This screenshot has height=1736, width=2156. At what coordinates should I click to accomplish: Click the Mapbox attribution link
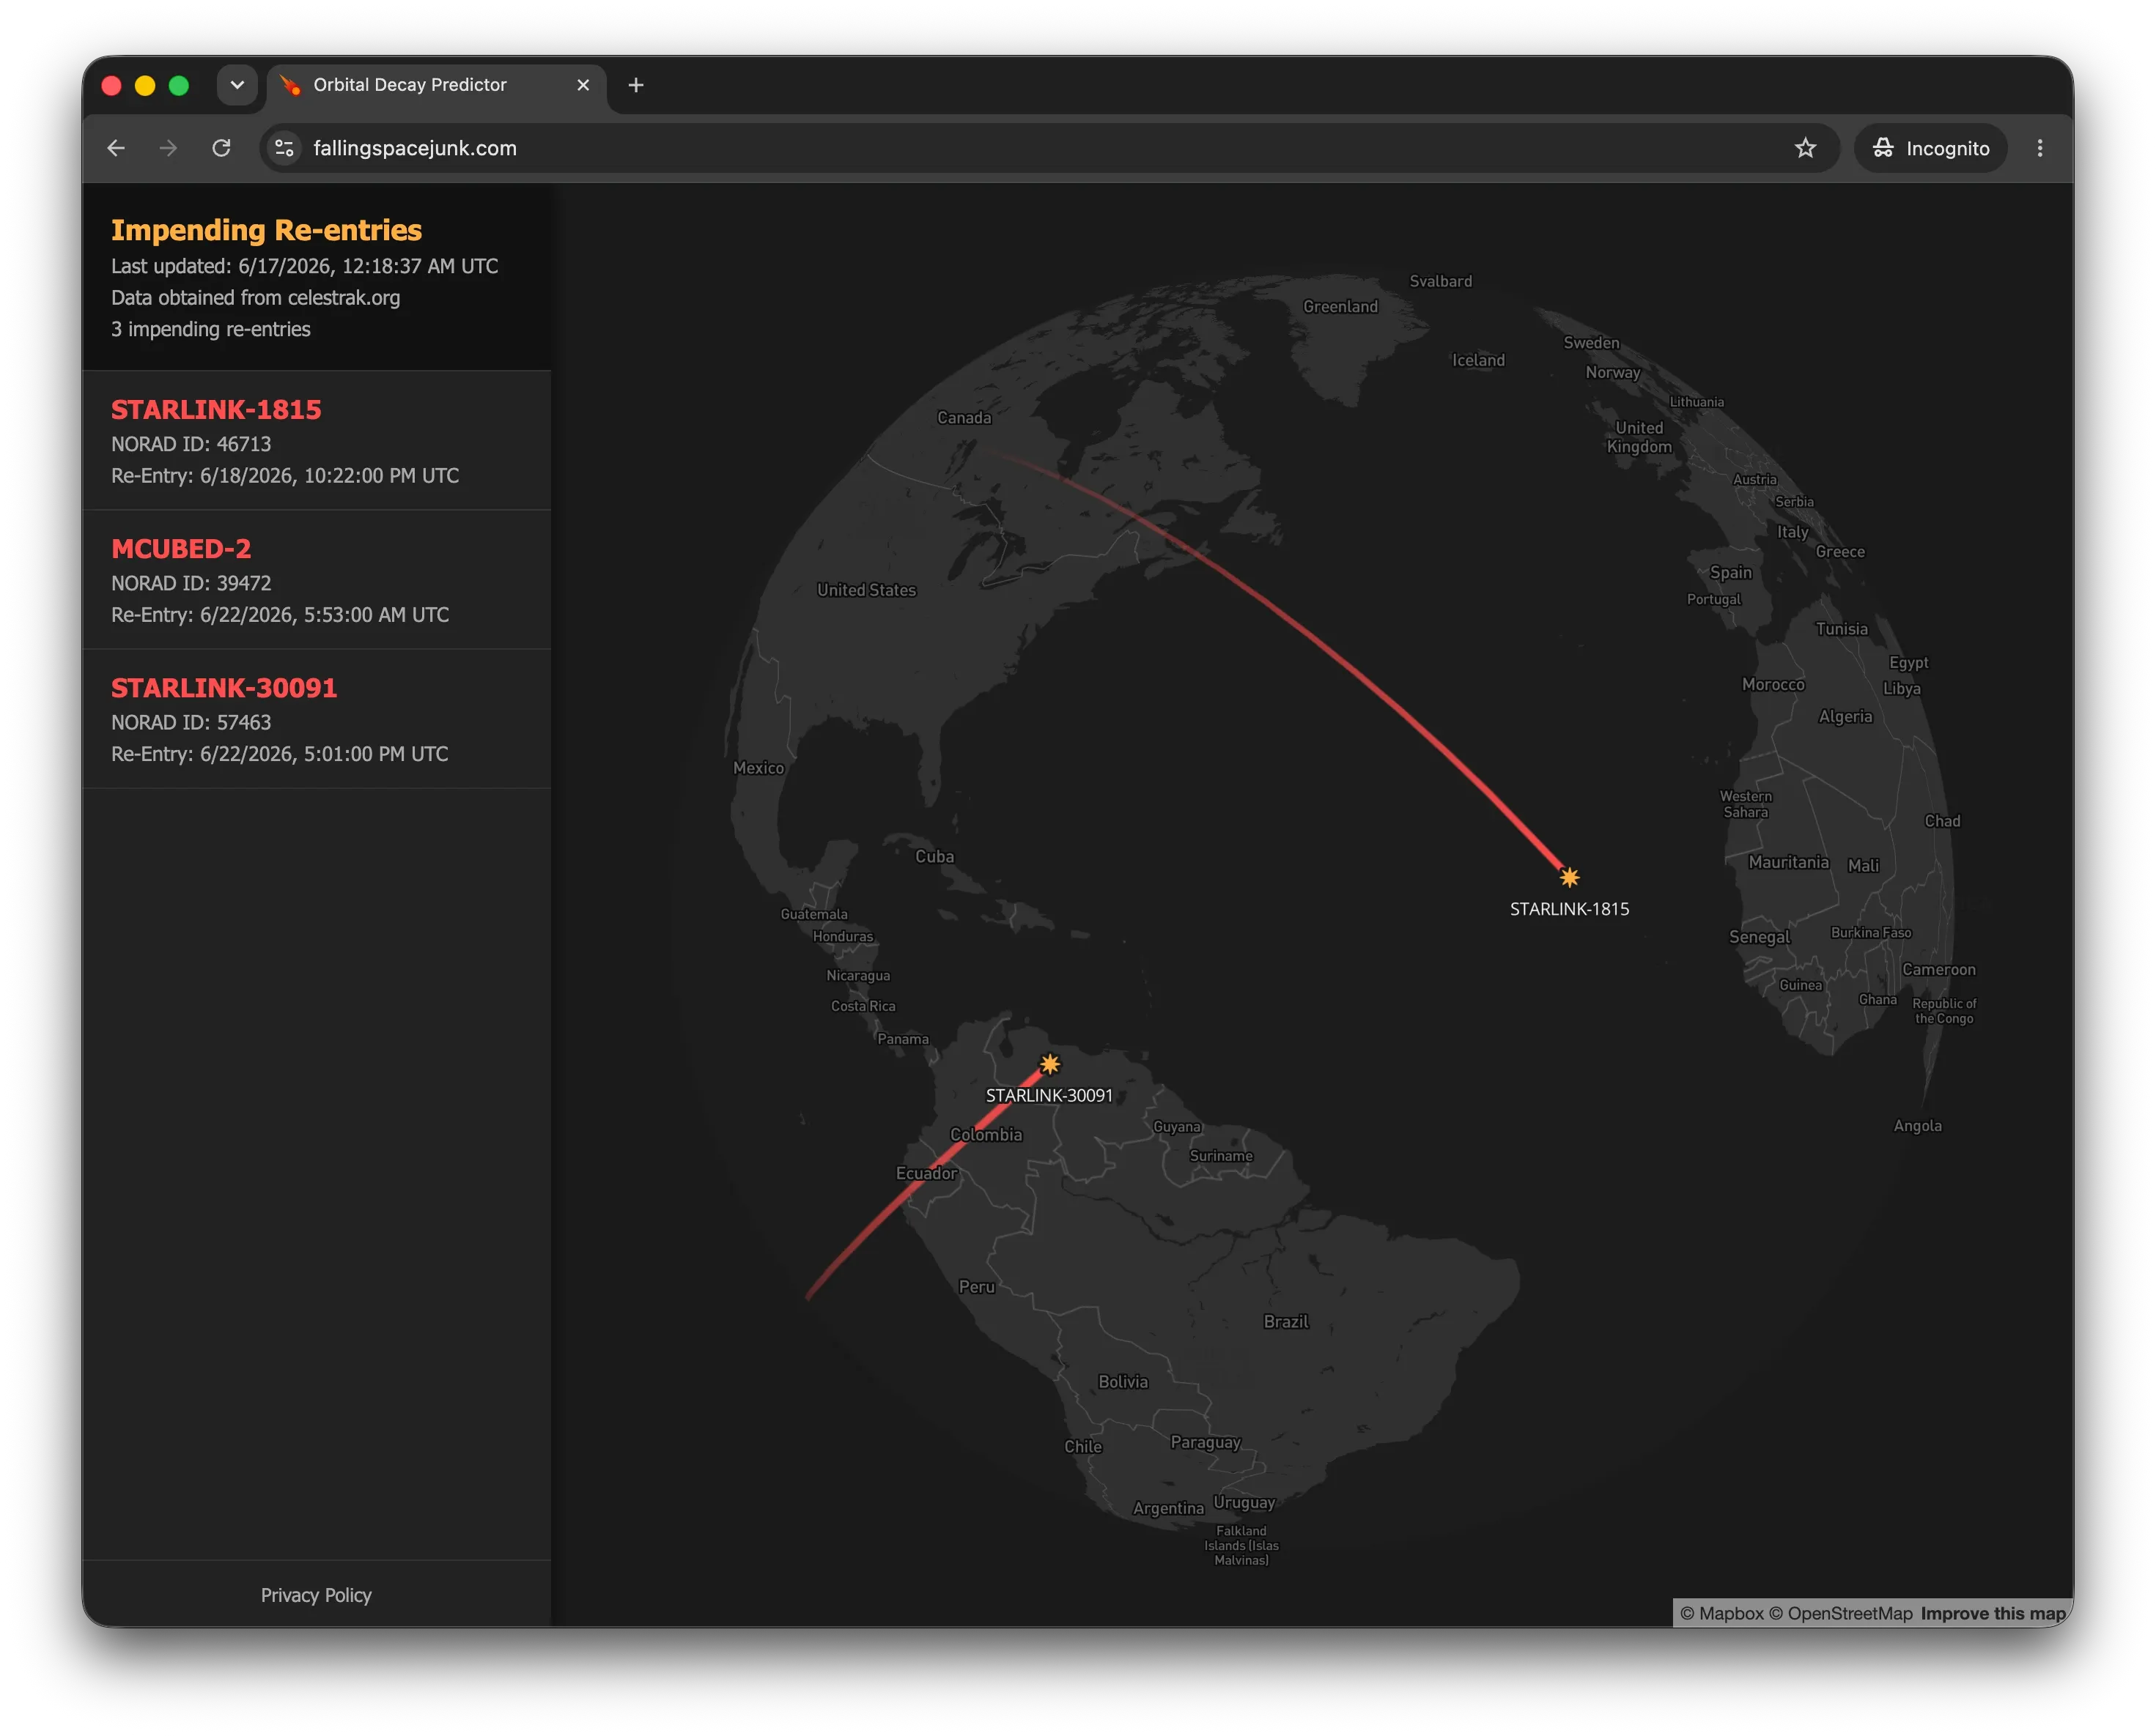coord(1721,1613)
